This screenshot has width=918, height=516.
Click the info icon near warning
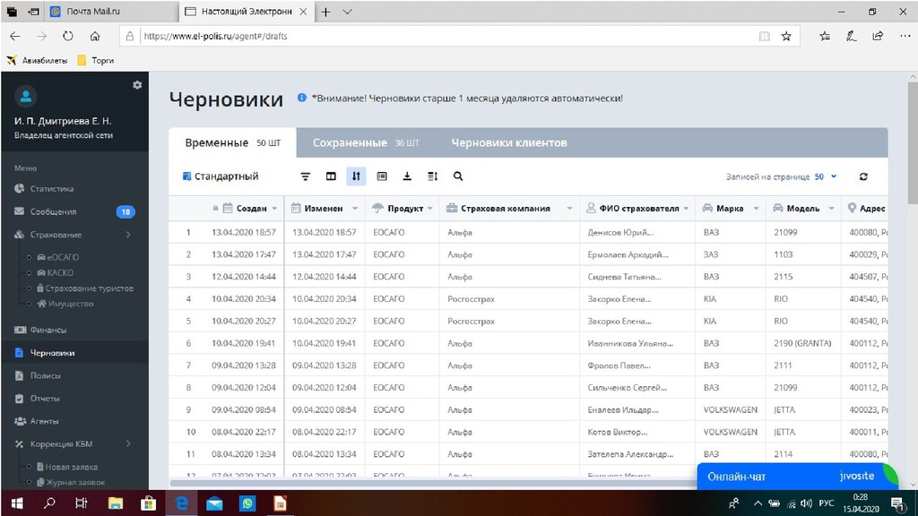point(301,98)
